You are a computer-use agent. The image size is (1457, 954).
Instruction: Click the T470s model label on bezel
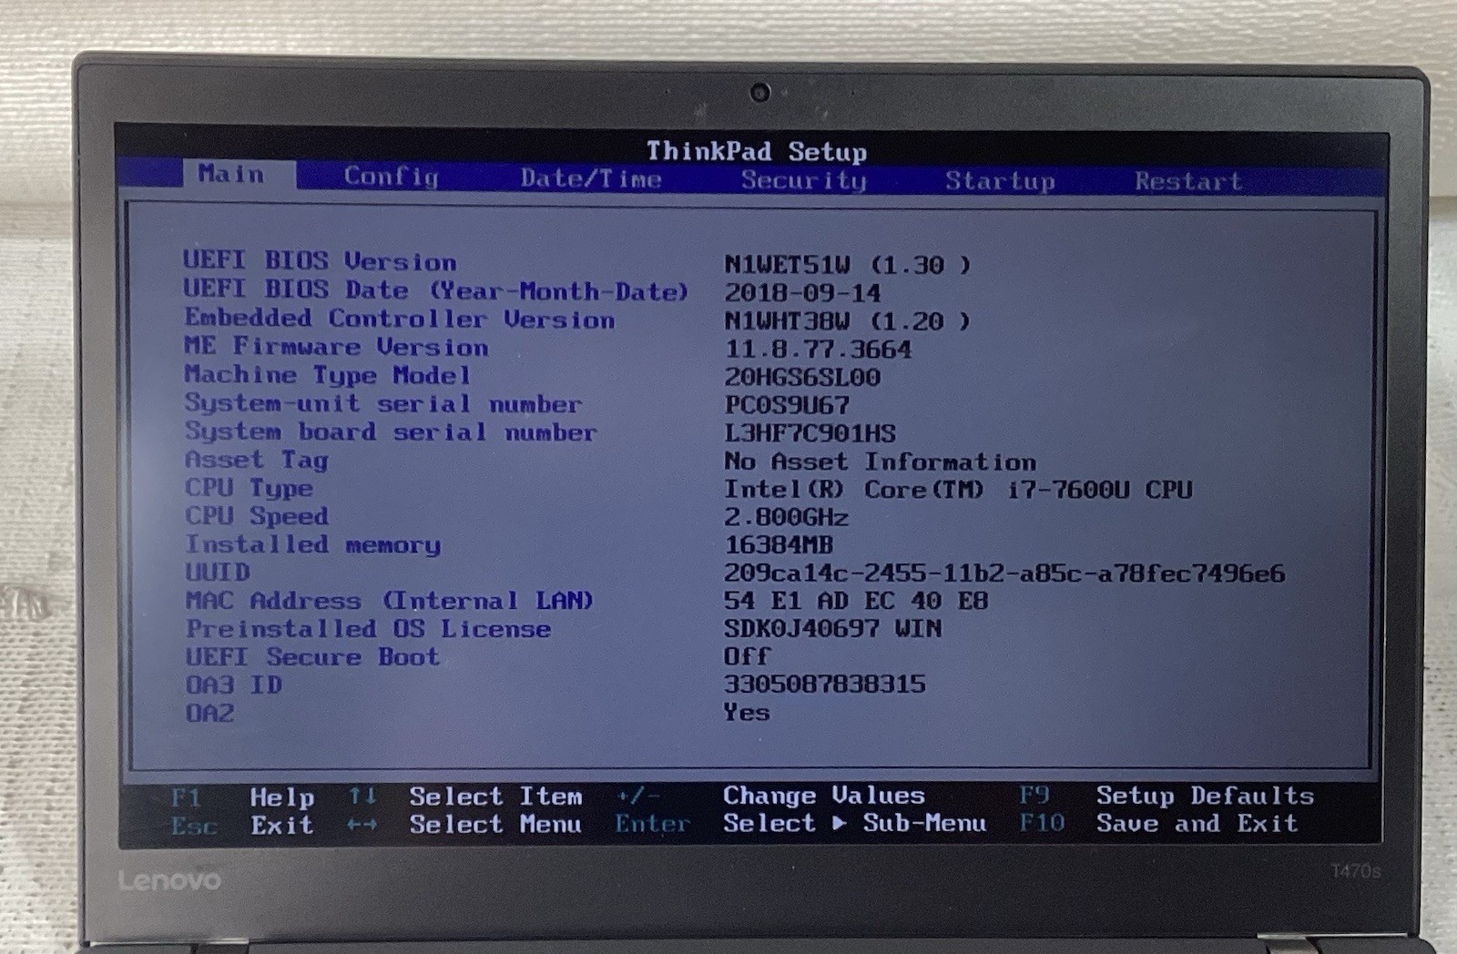[x=1356, y=871]
